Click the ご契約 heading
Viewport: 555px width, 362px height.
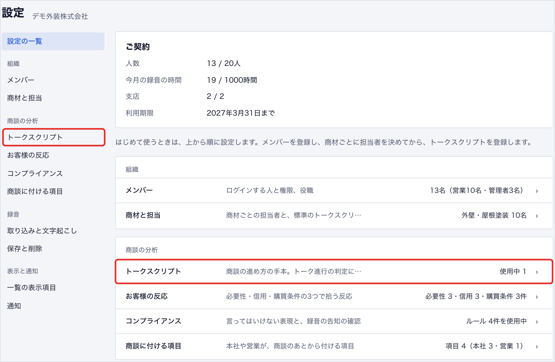(138, 47)
